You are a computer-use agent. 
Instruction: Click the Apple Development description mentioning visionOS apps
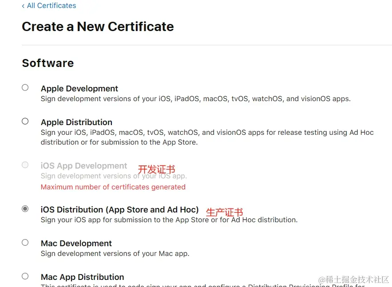point(195,98)
